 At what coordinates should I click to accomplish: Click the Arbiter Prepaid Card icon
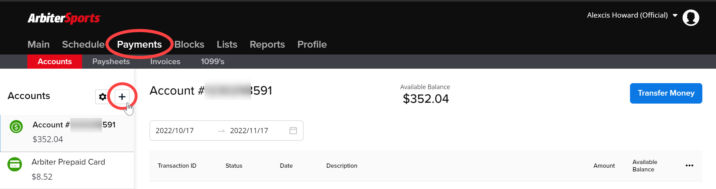point(15,164)
